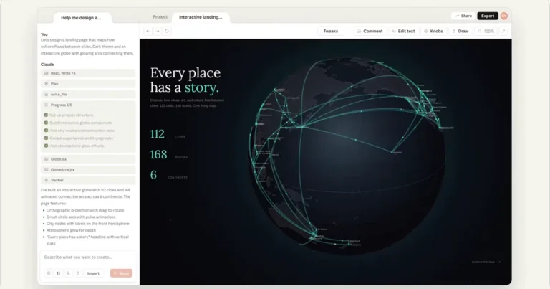The height and width of the screenshot is (289, 550).
Task: Activate the Comment tool
Action: click(x=370, y=32)
